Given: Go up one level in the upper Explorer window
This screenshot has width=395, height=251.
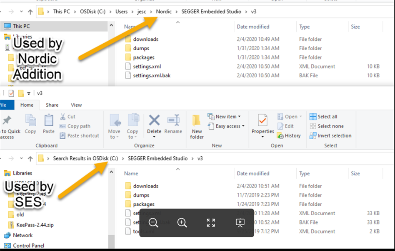Looking at the screenshot, I should pyautogui.click(x=30, y=12).
